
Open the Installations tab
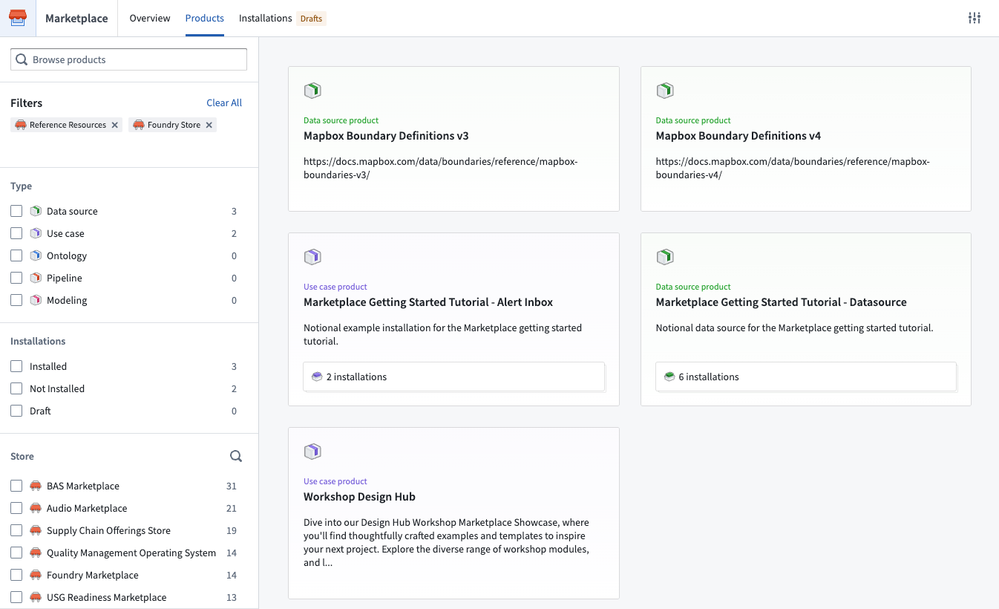pyautogui.click(x=265, y=18)
